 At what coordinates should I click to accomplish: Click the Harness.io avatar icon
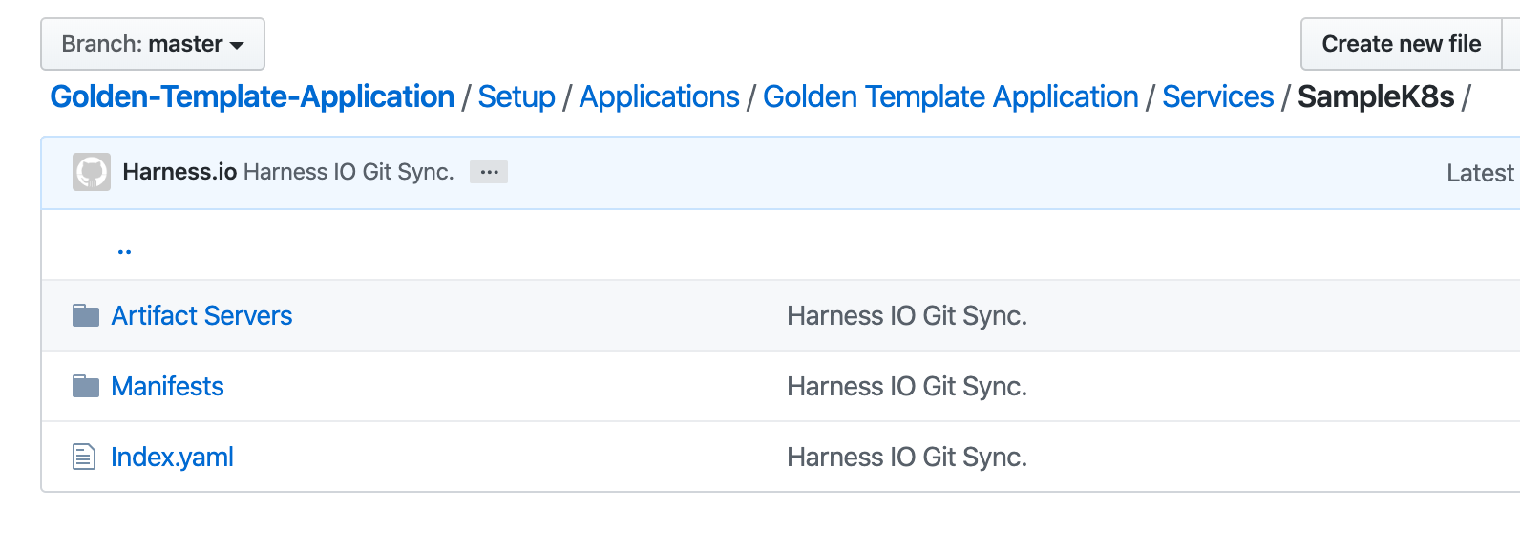(92, 172)
